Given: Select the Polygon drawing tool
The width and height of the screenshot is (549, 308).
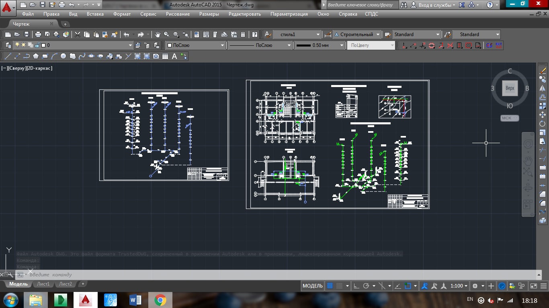Looking at the screenshot, I should click(x=36, y=56).
